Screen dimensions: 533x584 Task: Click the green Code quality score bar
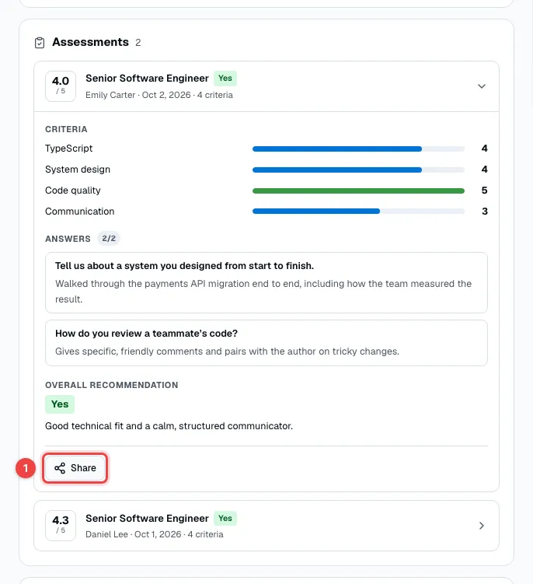click(x=358, y=191)
